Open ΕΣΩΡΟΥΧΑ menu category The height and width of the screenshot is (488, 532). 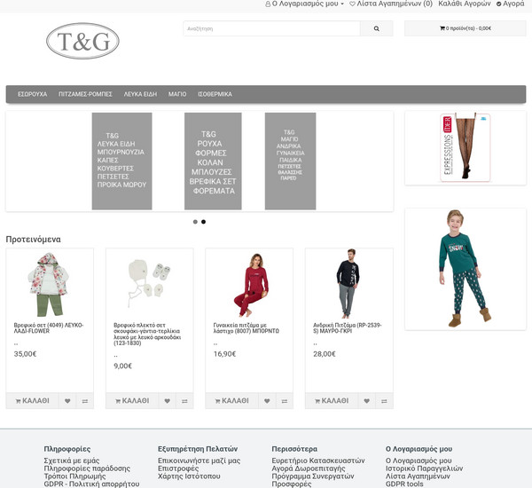(x=32, y=94)
